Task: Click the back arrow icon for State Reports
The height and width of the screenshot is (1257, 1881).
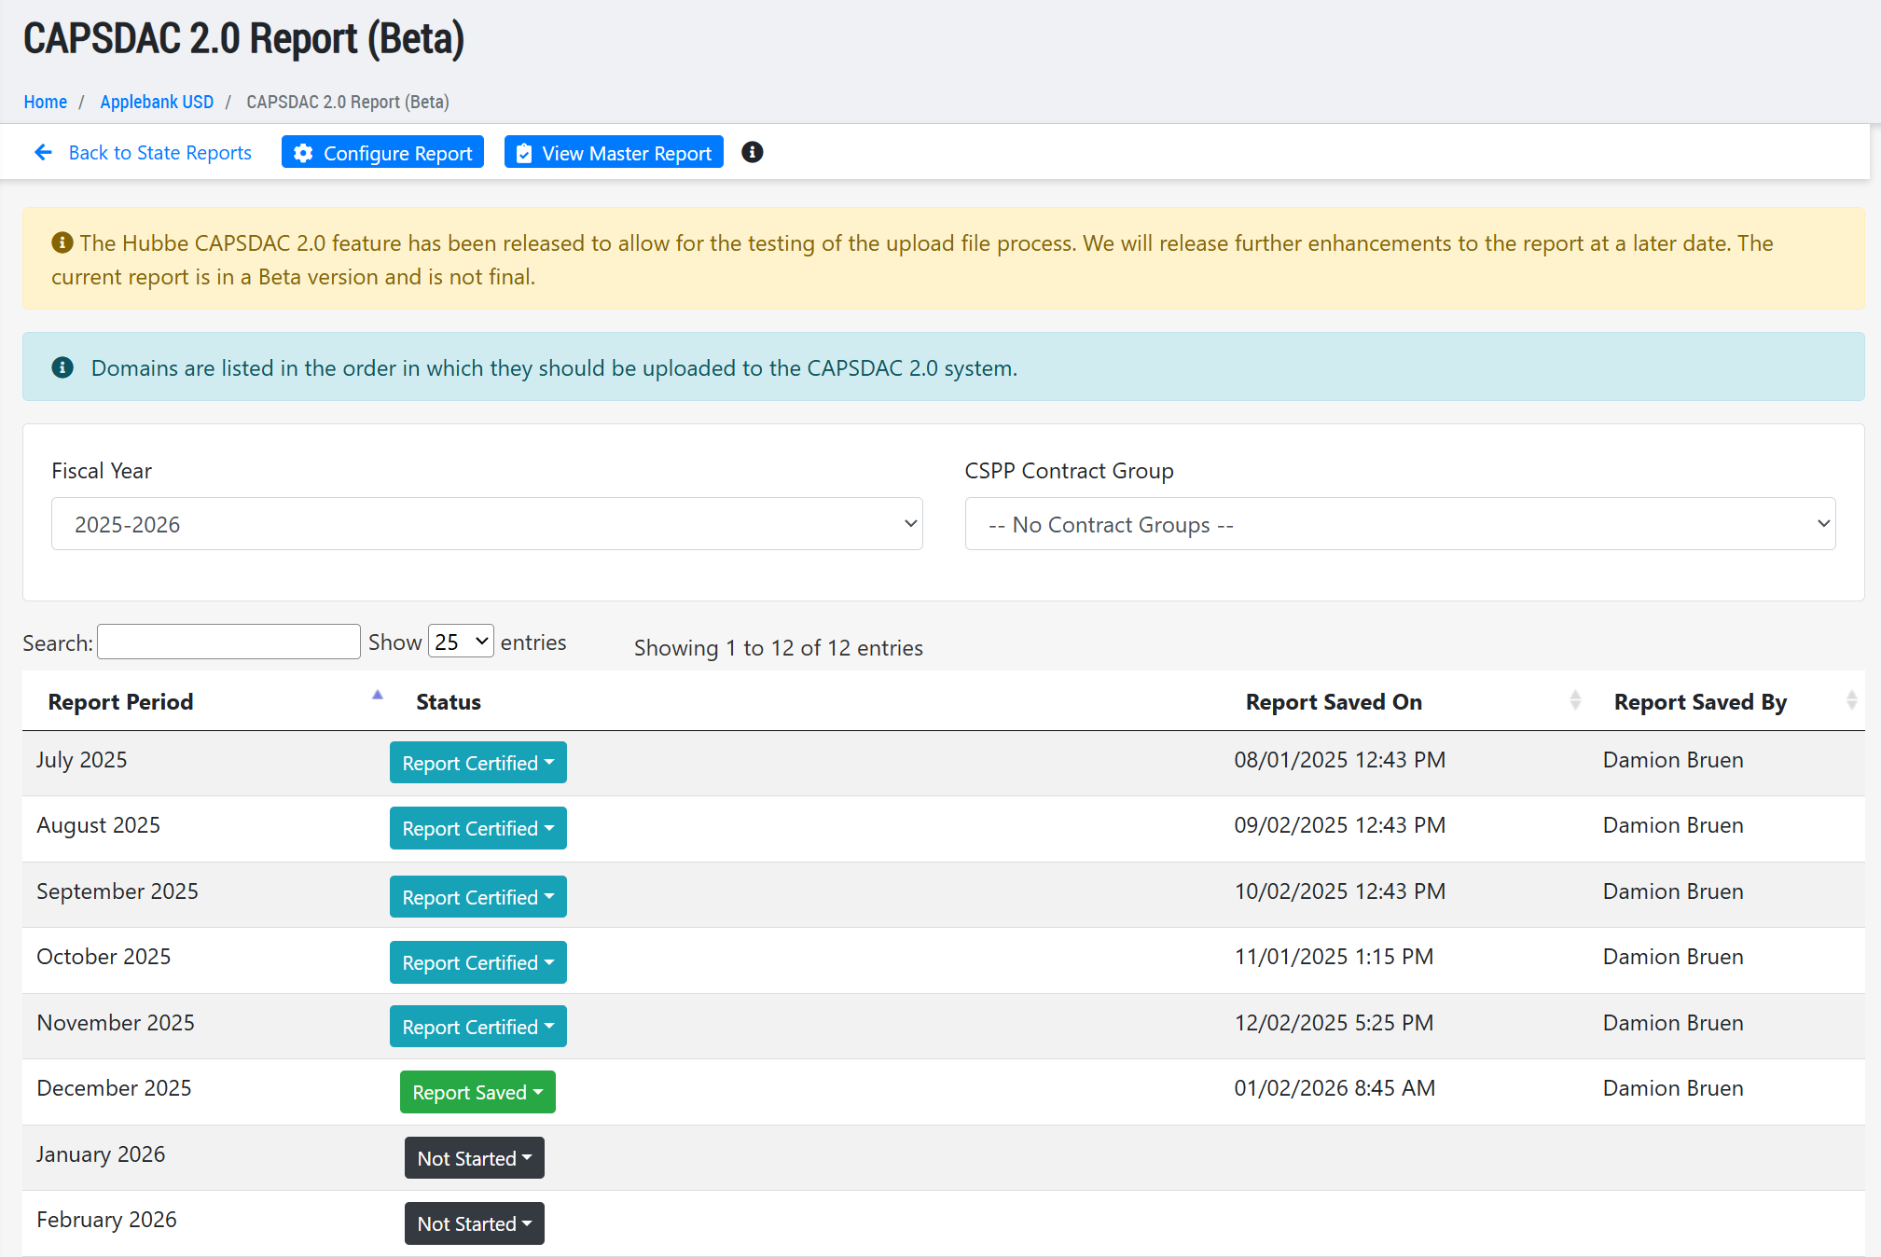Action: [43, 152]
